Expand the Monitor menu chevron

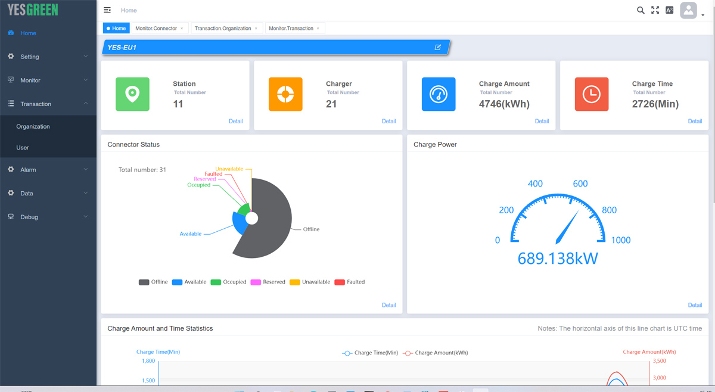[86, 80]
